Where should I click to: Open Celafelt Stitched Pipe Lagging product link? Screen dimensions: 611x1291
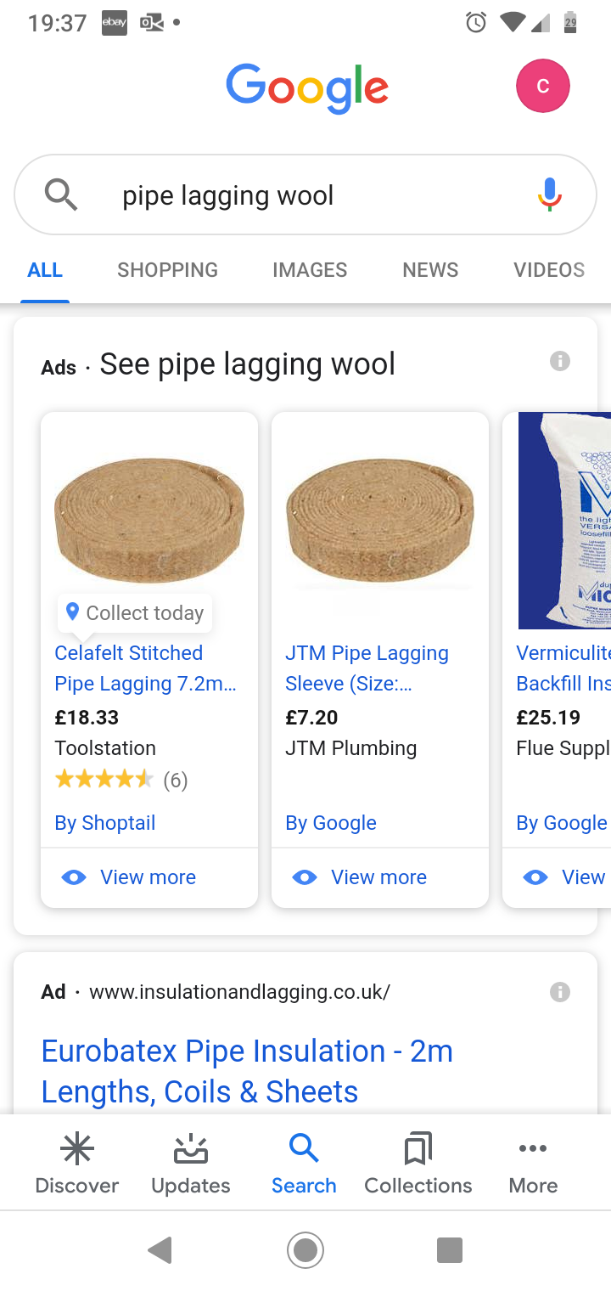click(144, 668)
